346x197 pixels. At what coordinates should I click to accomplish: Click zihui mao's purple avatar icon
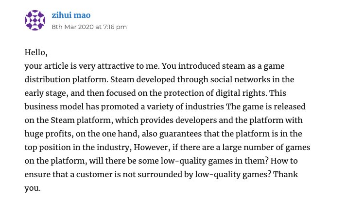(x=35, y=20)
